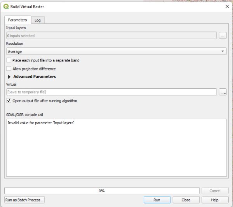Viewport: 233px width, 207px height.
Task: Open Help for this algorithm
Action: (x=215, y=200)
